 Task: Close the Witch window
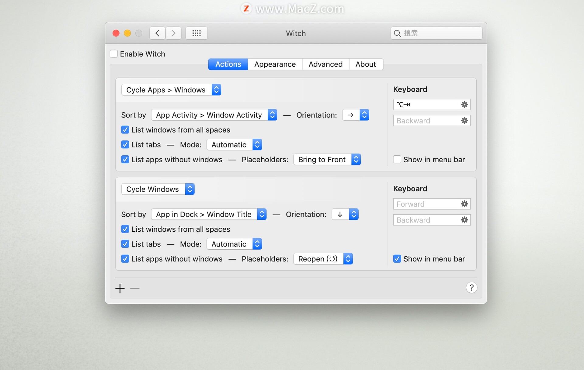point(116,33)
